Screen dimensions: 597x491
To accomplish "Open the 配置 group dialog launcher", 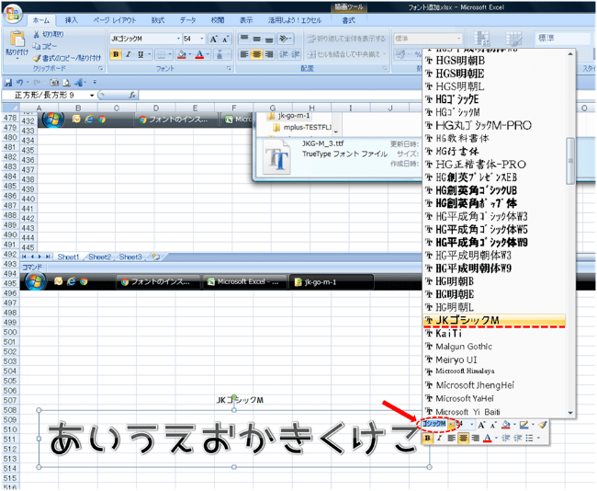I will click(x=385, y=69).
